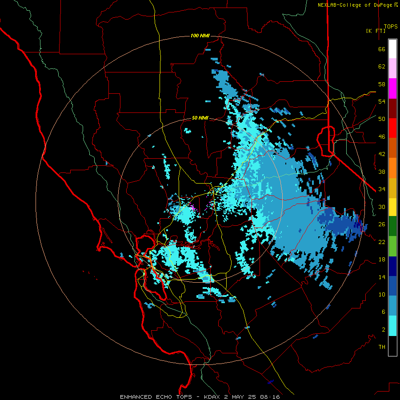Viewport: 400px width, 400px height.
Task: Pick the dark green legend swatch
Action: pos(392,226)
